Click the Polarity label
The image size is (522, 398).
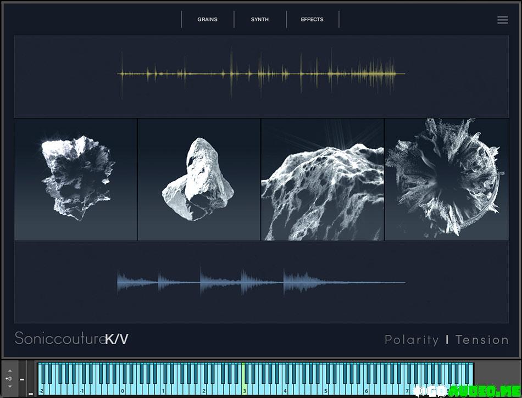click(412, 340)
